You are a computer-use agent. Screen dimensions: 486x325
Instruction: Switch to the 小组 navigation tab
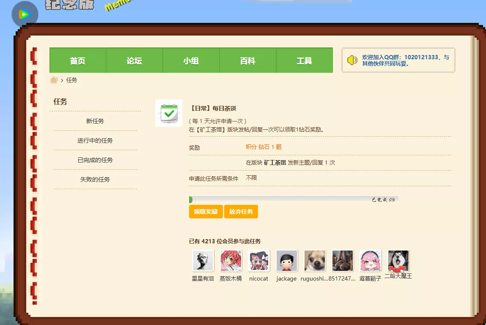tap(191, 61)
